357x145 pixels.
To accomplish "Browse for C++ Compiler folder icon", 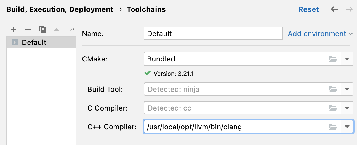I will tap(333, 127).
